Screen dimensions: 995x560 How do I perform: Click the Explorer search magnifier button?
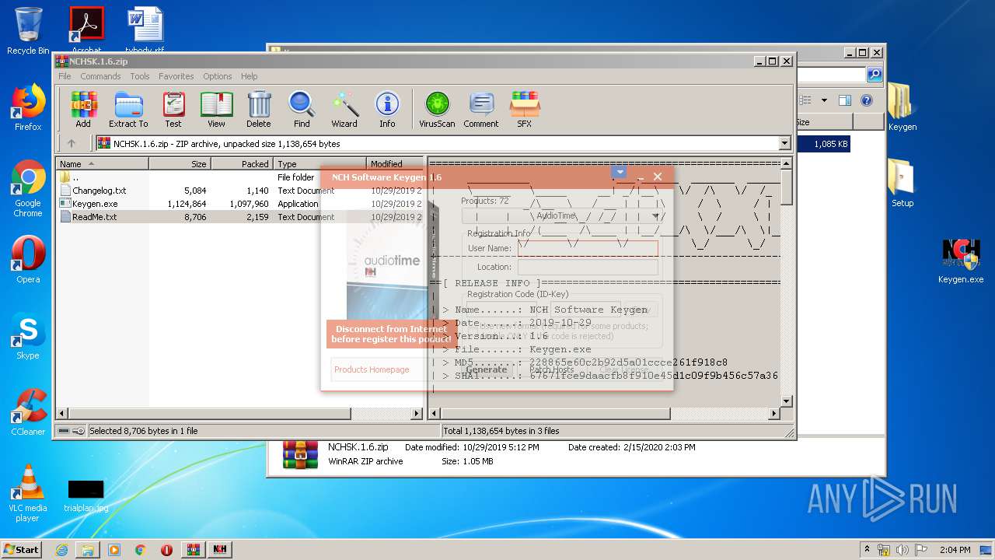(x=875, y=75)
